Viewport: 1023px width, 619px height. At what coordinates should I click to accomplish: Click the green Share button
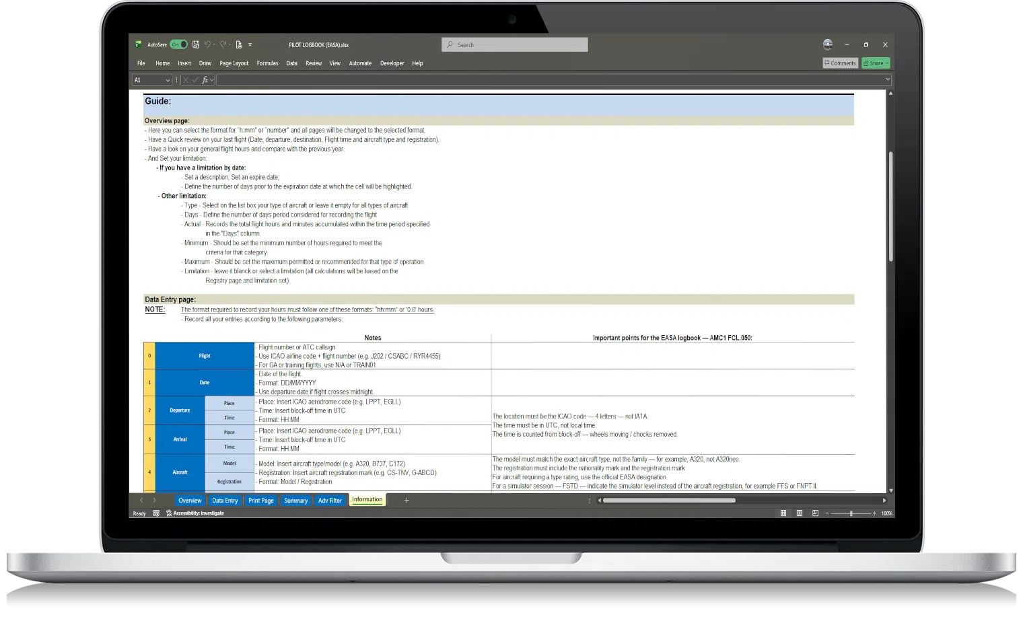pos(876,63)
